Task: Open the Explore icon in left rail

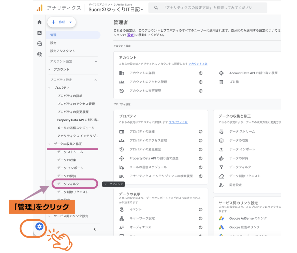Action: (x=39, y=44)
